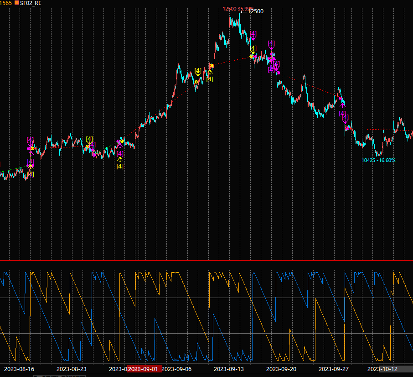Select the 2023-08-16 date label

[x=19, y=369]
